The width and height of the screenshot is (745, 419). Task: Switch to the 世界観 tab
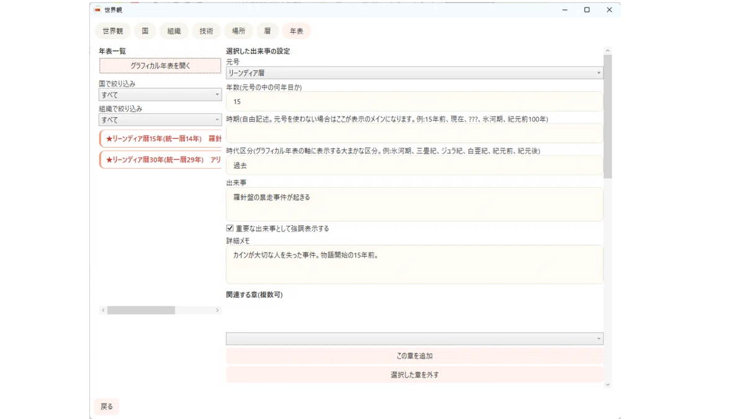[x=113, y=31]
